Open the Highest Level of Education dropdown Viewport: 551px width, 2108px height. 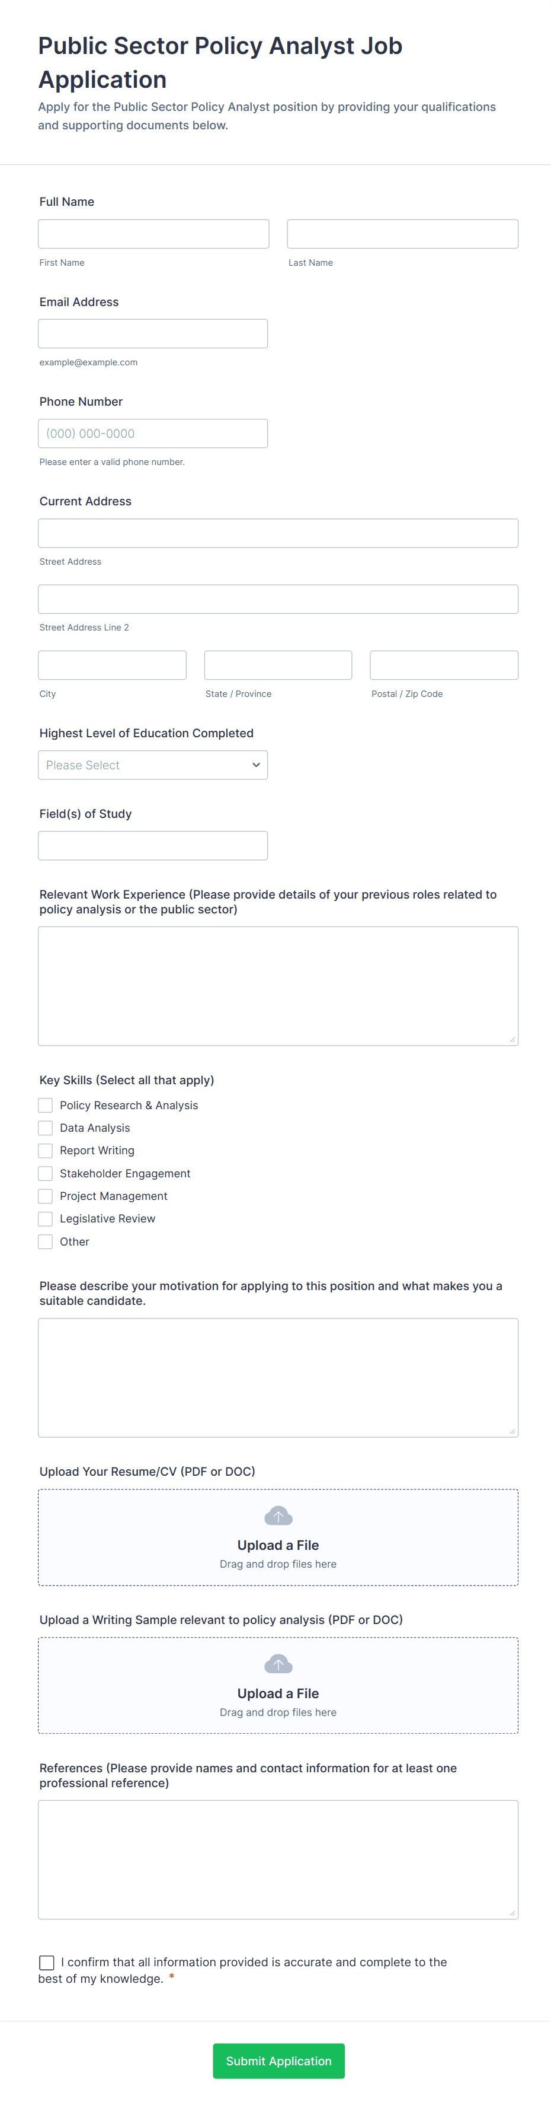coord(153,765)
